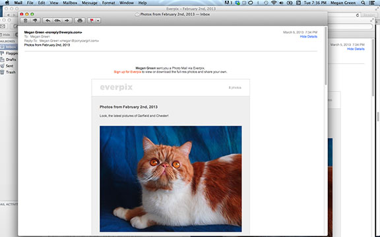Image resolution: width=380 pixels, height=237 pixels.
Task: Mark message as junk with thumbs-down icon
Action: click(35, 20)
